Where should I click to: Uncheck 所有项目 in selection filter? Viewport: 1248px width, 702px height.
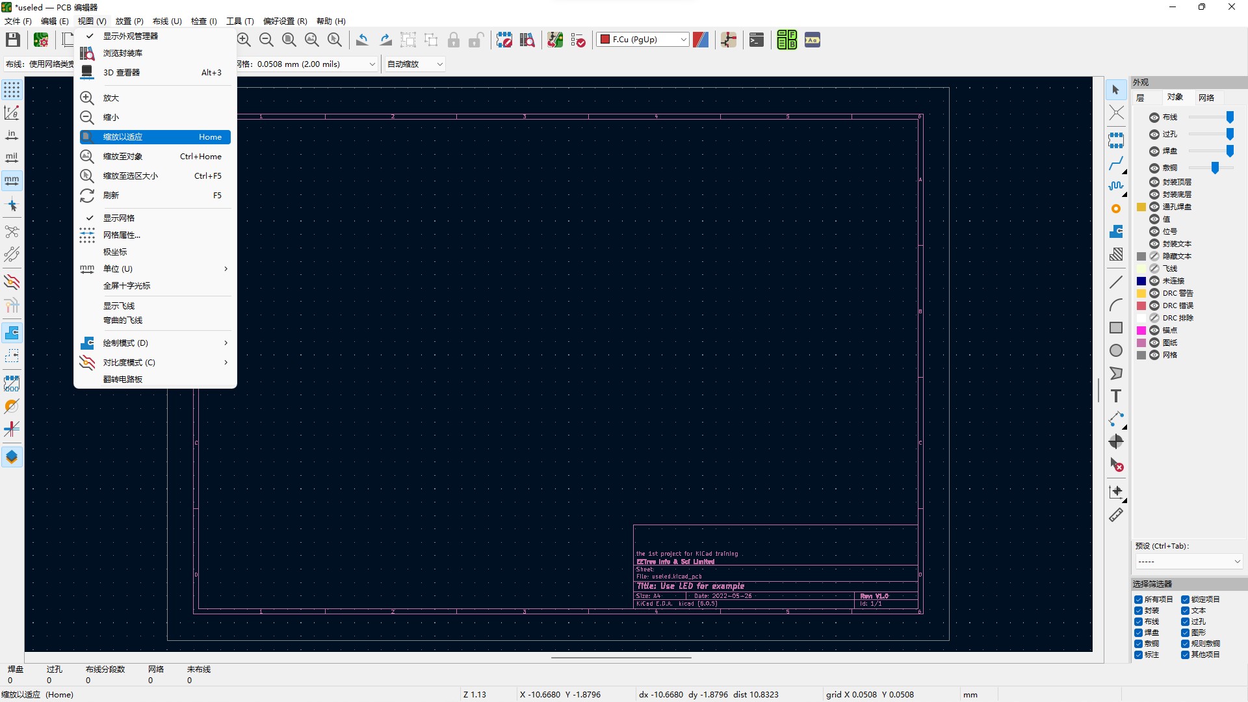tap(1138, 599)
